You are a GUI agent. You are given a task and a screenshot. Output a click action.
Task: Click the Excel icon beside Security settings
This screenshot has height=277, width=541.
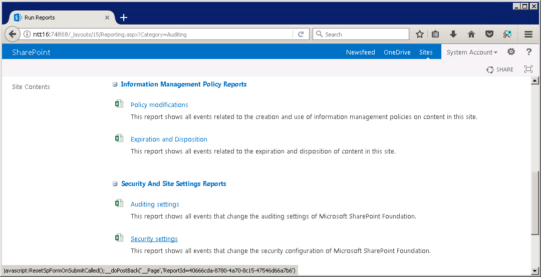pyautogui.click(x=119, y=237)
